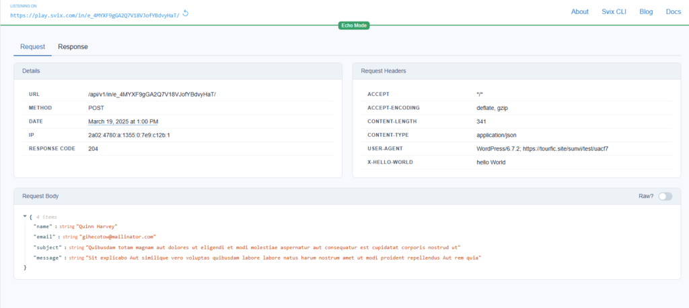Click the POST method value
The width and height of the screenshot is (689, 308).
pyautogui.click(x=96, y=108)
